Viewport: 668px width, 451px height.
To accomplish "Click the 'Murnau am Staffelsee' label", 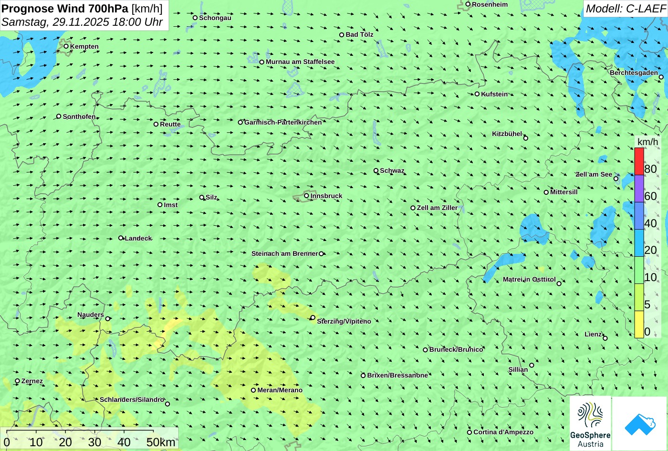I will (300, 62).
